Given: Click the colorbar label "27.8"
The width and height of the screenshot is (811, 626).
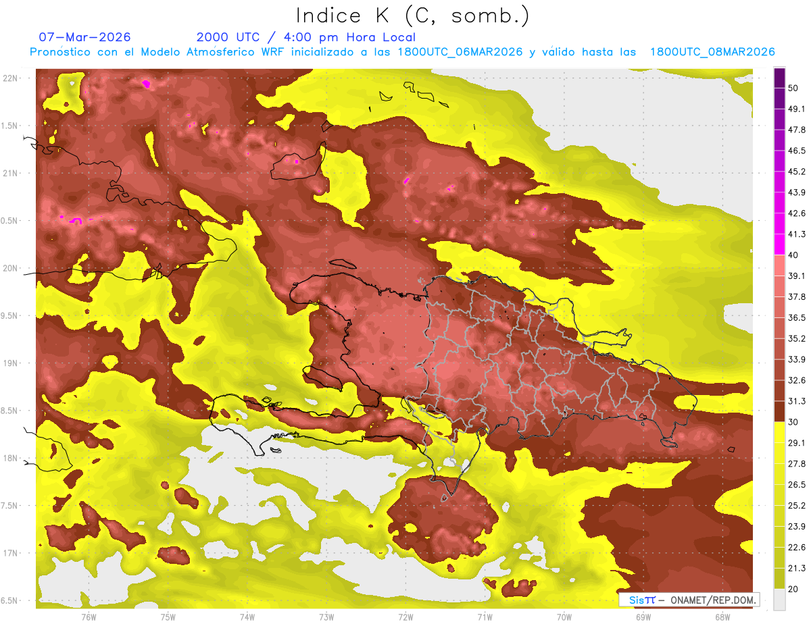Looking at the screenshot, I should (797, 464).
